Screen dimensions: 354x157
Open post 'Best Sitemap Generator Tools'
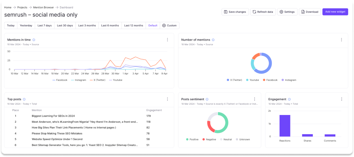click(x=85, y=145)
